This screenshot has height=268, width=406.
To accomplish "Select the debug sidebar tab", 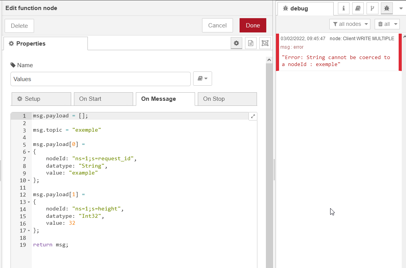I will point(305,8).
